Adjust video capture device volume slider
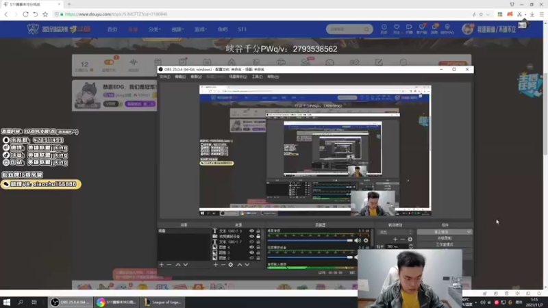548x308 pixels. pyautogui.click(x=310, y=257)
